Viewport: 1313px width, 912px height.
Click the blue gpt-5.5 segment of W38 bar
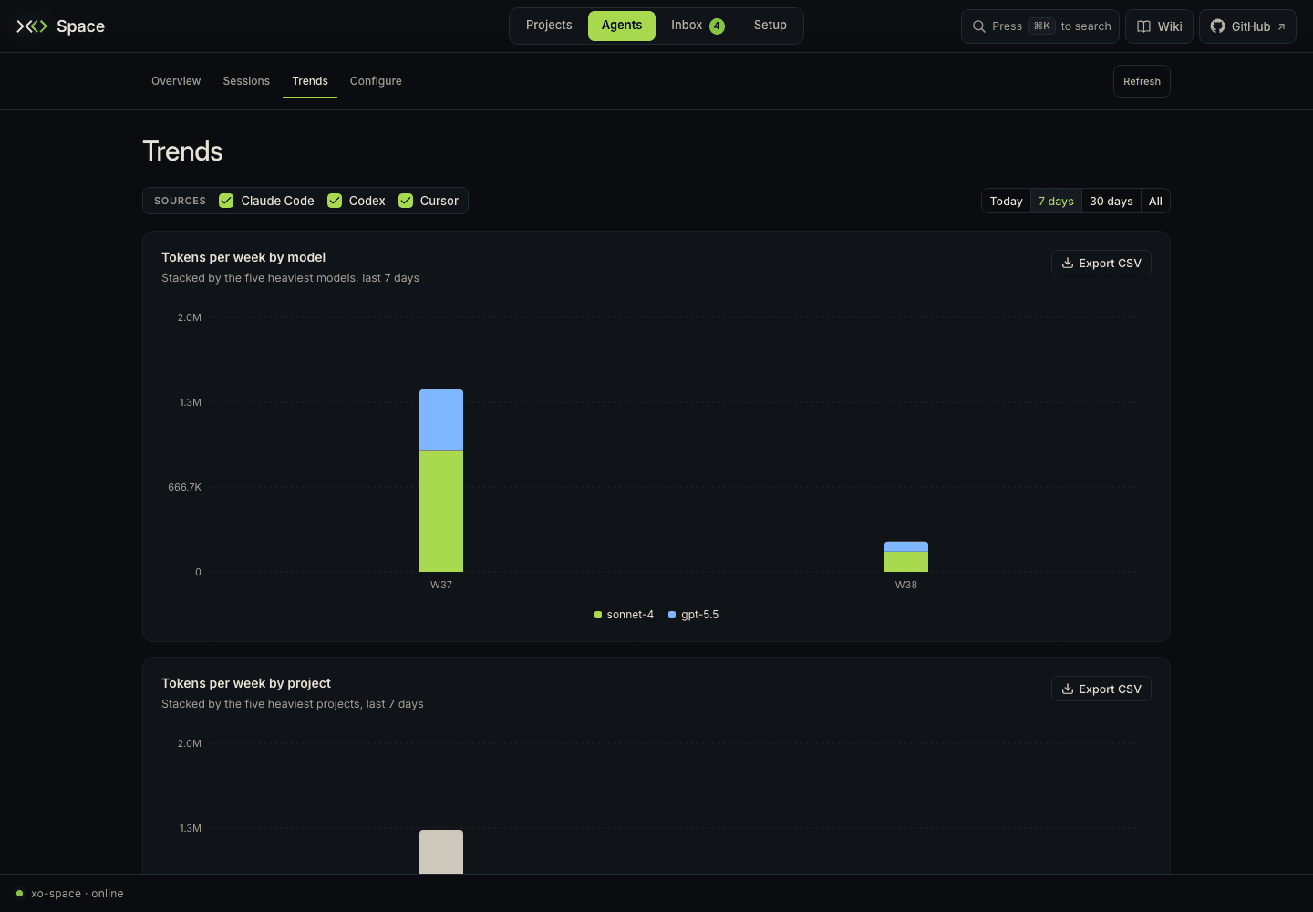point(906,546)
